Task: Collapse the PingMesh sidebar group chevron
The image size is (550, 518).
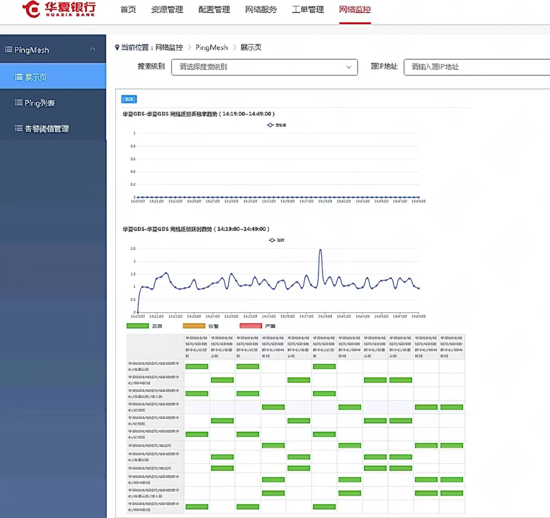Action: [93, 49]
